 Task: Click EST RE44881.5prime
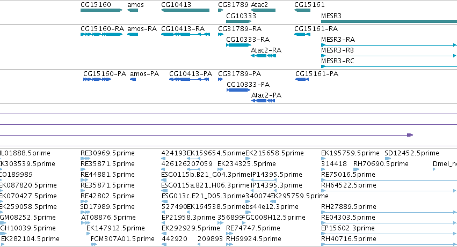(107, 175)
